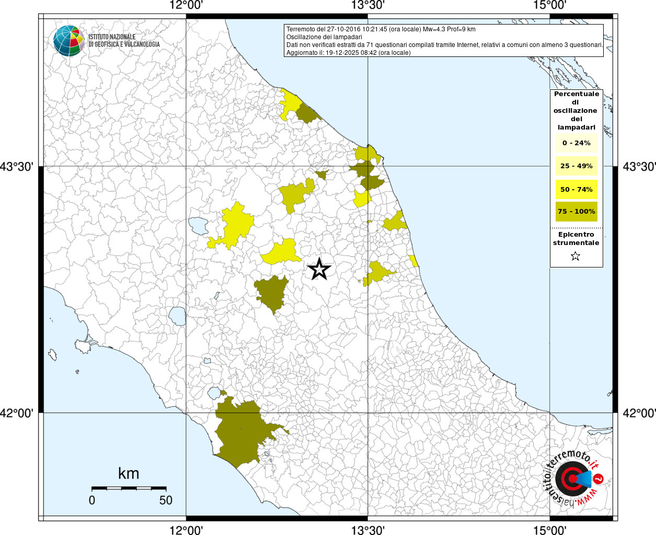Click the 25 - 49% legend swatch
The image size is (656, 535).
(576, 166)
